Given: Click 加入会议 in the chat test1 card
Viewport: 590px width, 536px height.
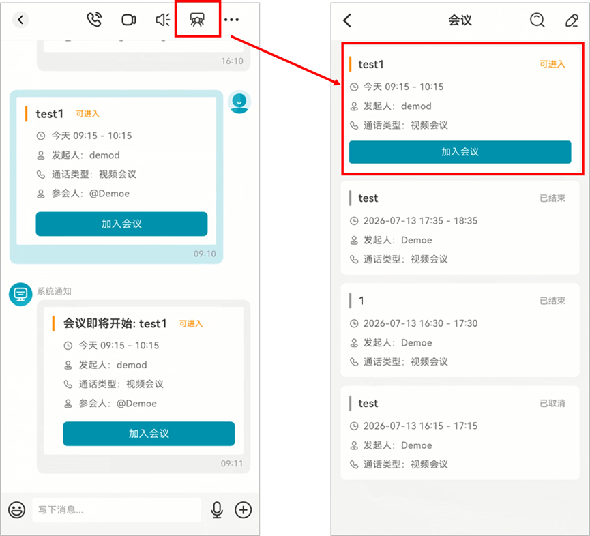Looking at the screenshot, I should coord(121,224).
